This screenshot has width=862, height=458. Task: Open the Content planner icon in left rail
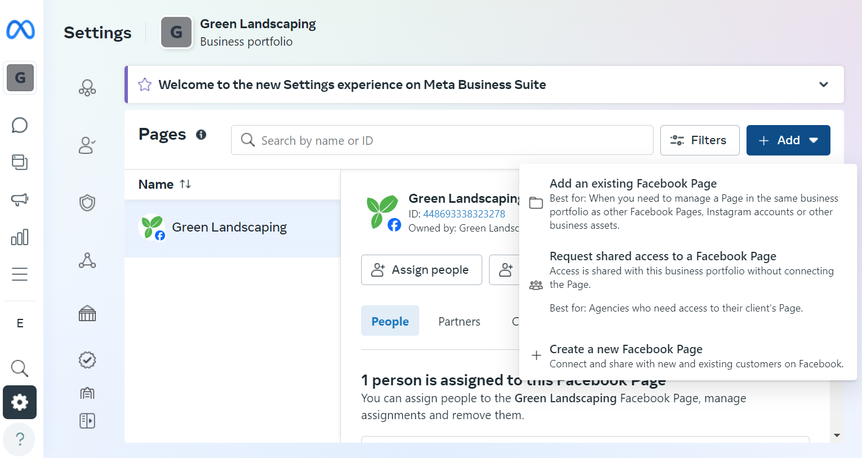pos(20,162)
